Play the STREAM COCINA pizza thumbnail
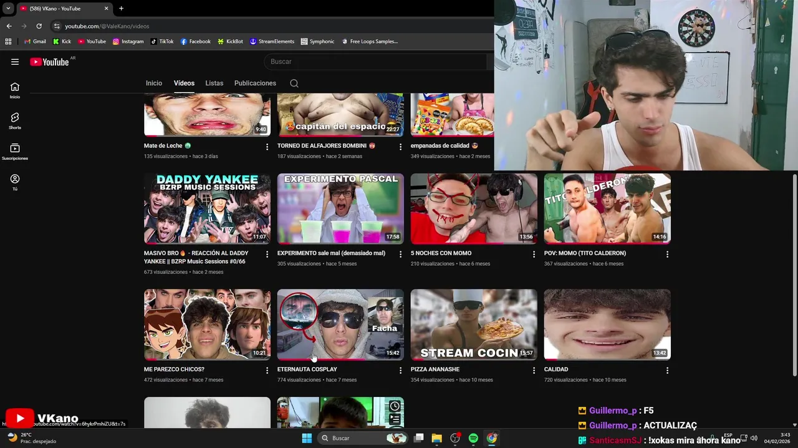 [x=474, y=324]
